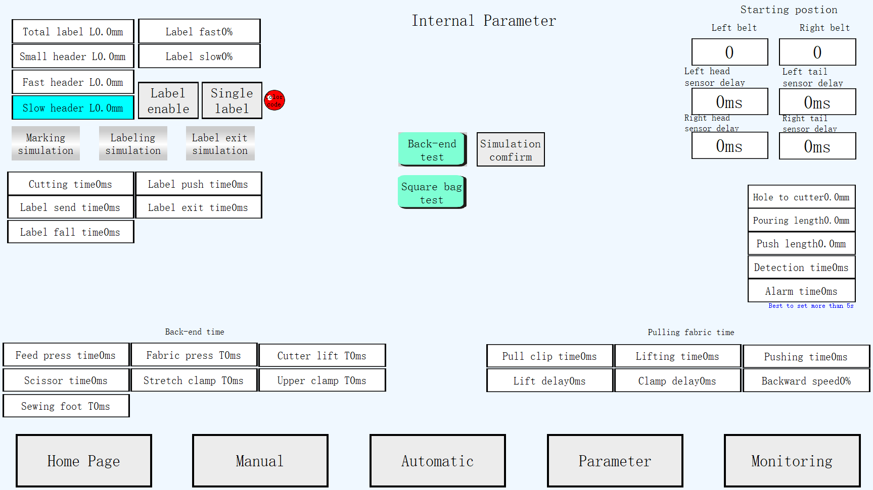Edit Left head sensor delay value
This screenshot has width=873, height=490.
[730, 102]
